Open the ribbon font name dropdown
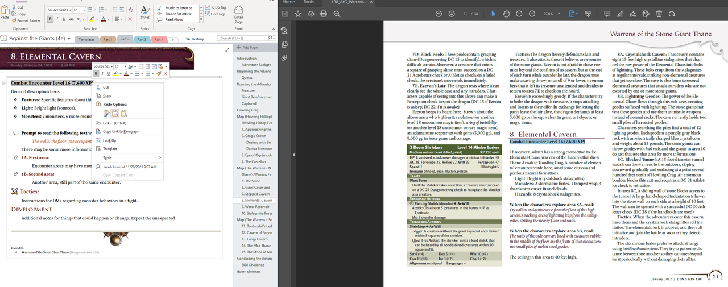Screen dimensions: 728x287 click(x=70, y=10)
